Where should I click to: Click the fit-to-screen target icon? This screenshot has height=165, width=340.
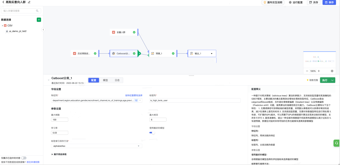332,71
